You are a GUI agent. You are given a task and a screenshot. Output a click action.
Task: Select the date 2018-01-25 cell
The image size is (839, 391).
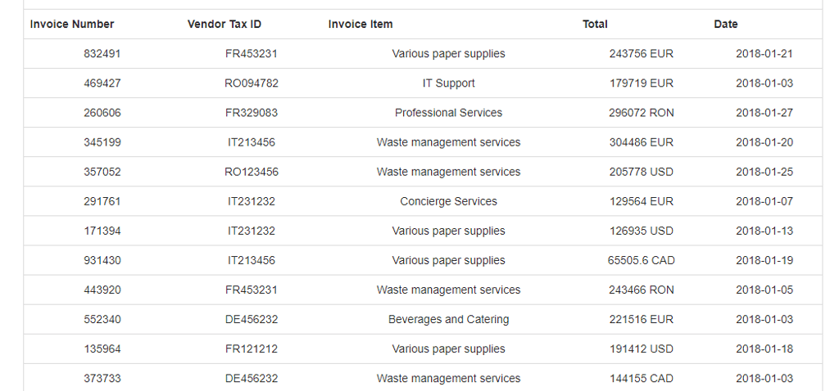pyautogui.click(x=764, y=172)
